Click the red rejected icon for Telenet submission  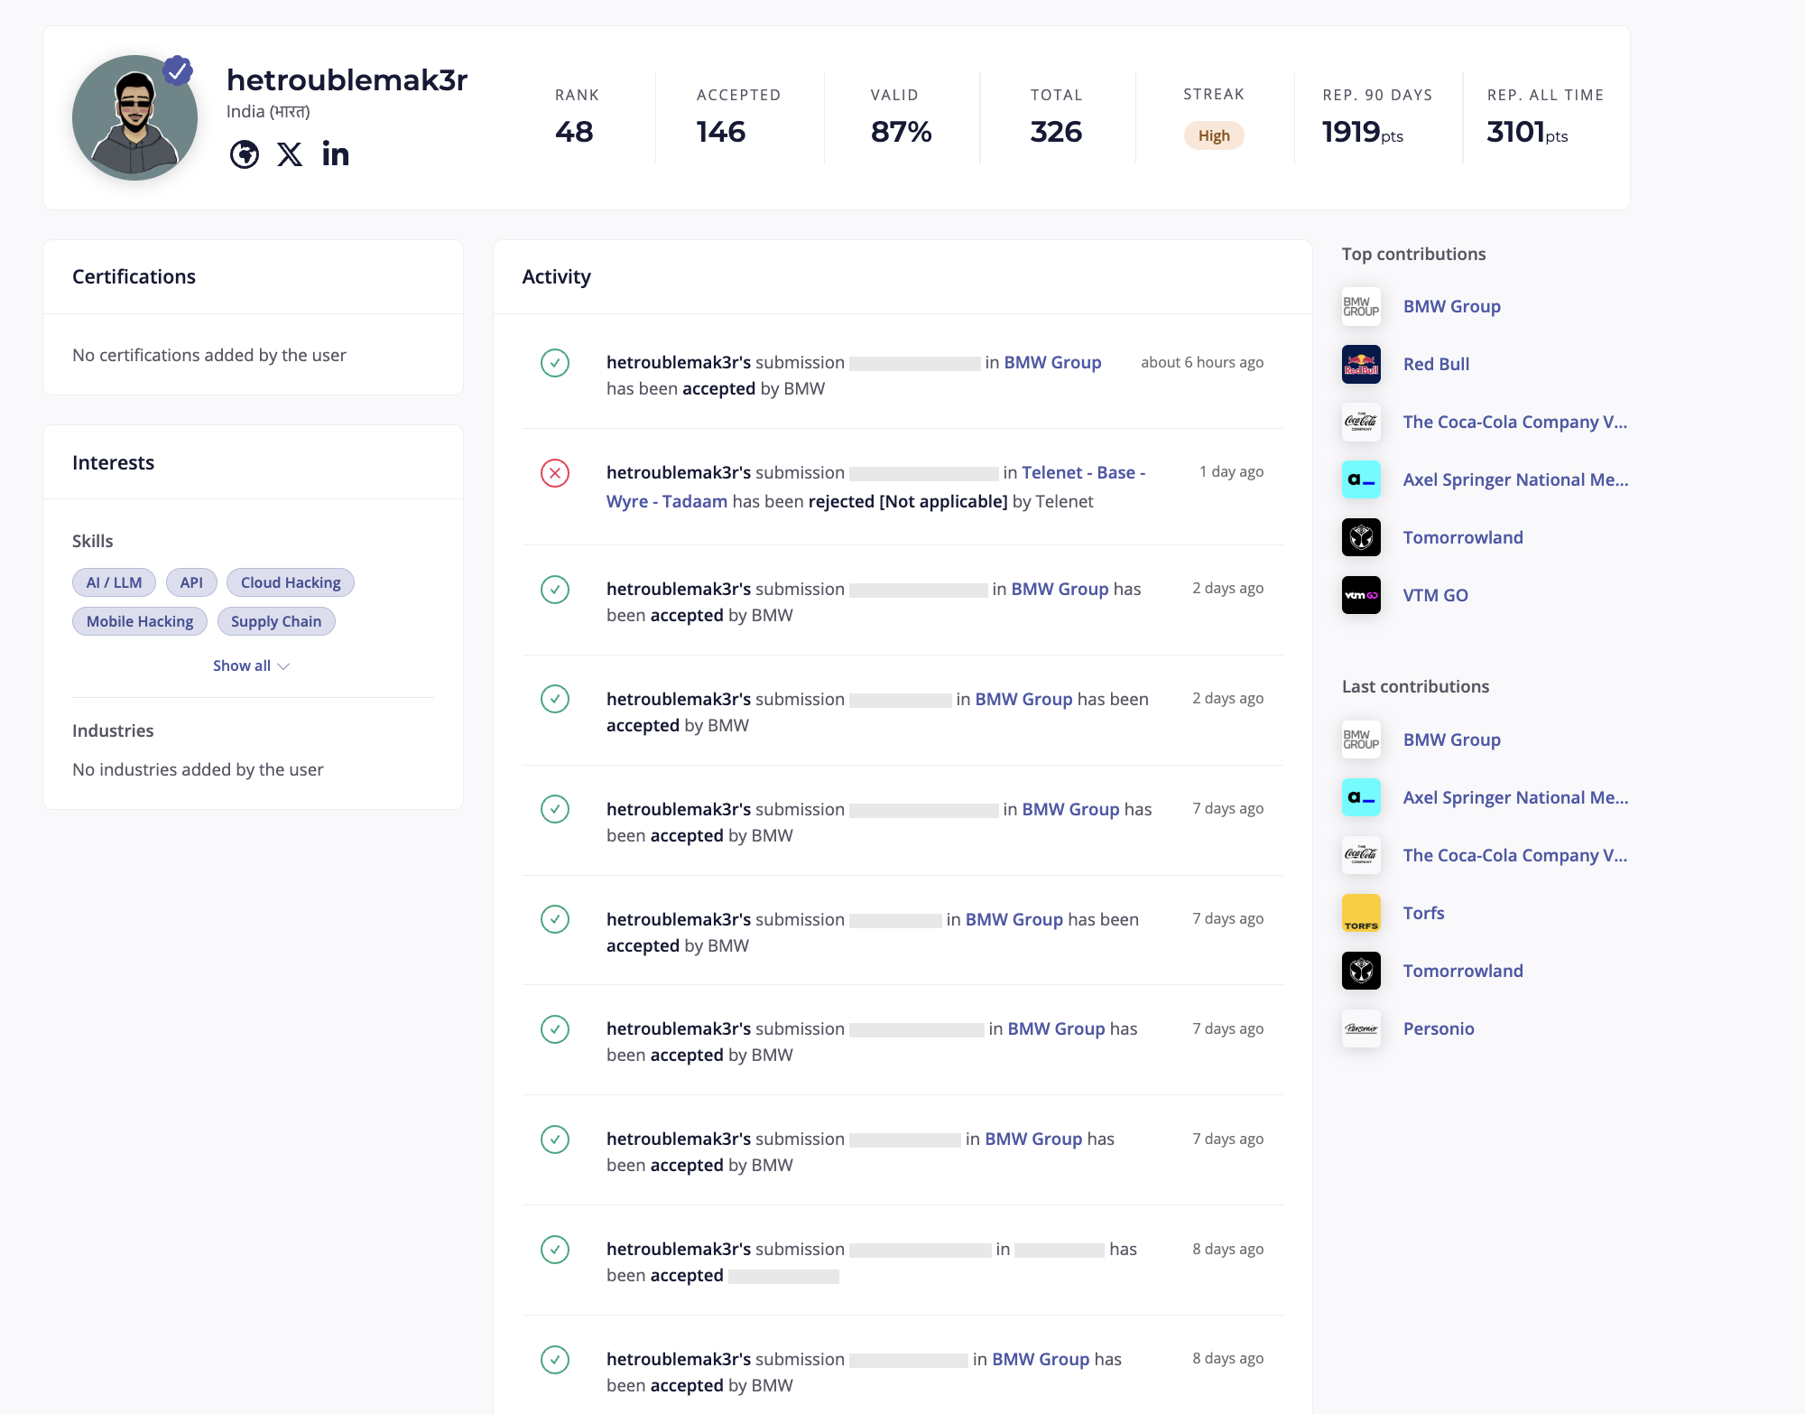coord(555,473)
